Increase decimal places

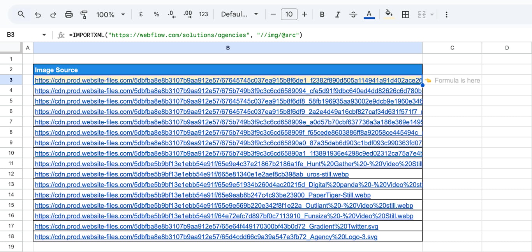[188, 14]
